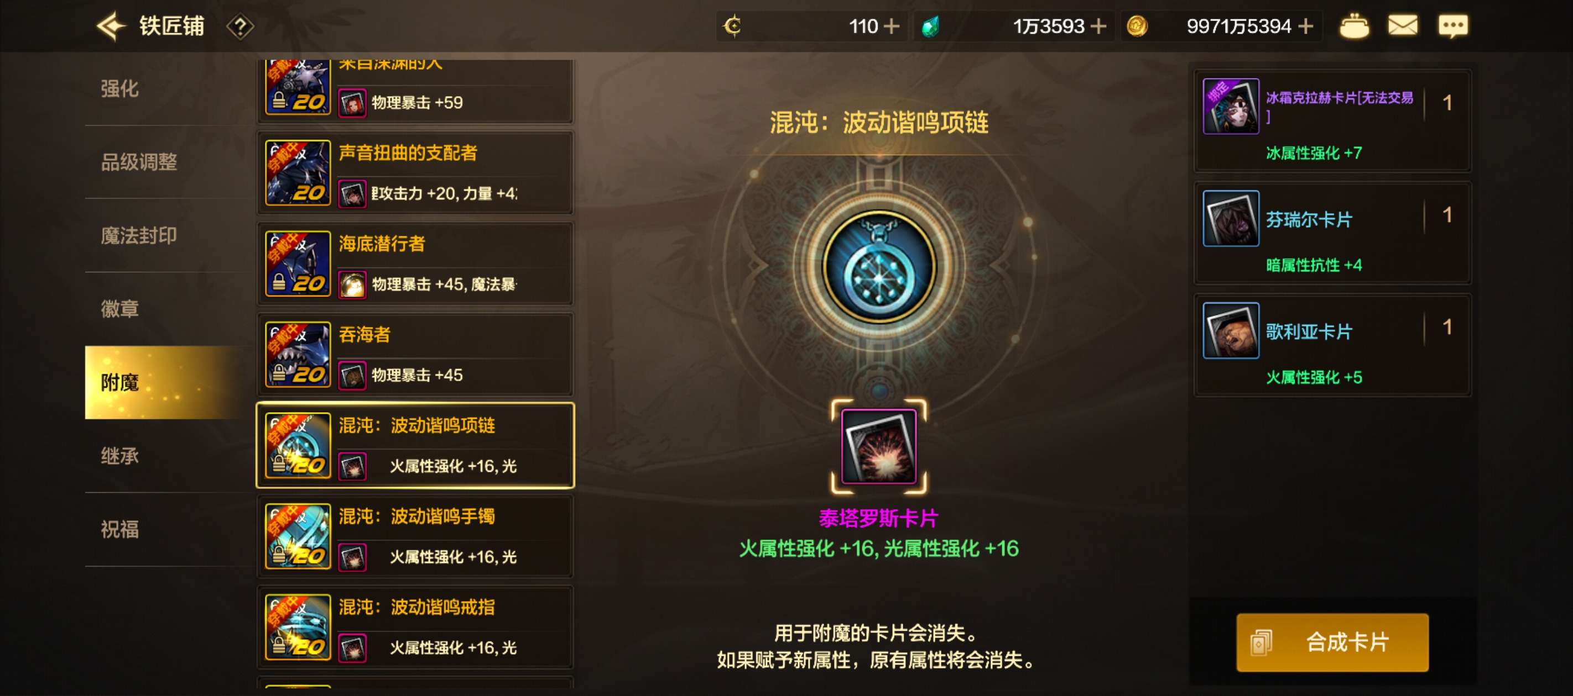Open the chat bubble icon
Screen dimensions: 1573x696
(x=1453, y=26)
